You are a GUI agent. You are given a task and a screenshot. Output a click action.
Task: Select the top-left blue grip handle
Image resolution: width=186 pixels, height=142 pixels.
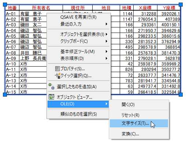[x=5, y=5]
